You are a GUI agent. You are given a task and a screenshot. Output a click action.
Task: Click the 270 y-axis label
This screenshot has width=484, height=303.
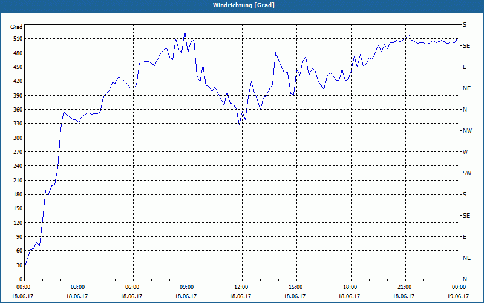(18, 152)
